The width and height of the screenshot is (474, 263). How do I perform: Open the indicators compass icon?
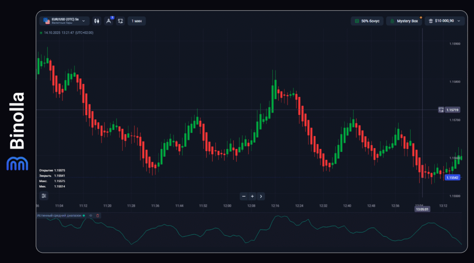(109, 21)
